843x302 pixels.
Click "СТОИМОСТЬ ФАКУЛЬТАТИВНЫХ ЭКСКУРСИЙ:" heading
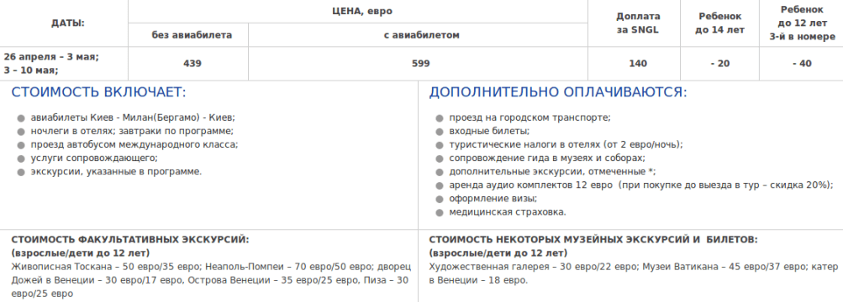pos(130,240)
